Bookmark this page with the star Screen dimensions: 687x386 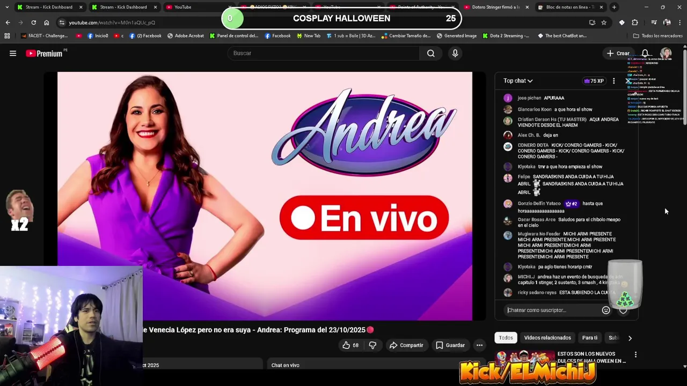pos(604,23)
